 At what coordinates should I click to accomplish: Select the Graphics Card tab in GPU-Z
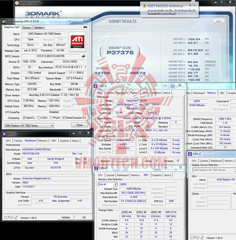(x=12, y=27)
